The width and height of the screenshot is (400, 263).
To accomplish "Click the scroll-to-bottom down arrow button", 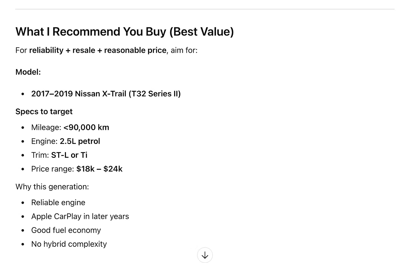I will point(205,255).
